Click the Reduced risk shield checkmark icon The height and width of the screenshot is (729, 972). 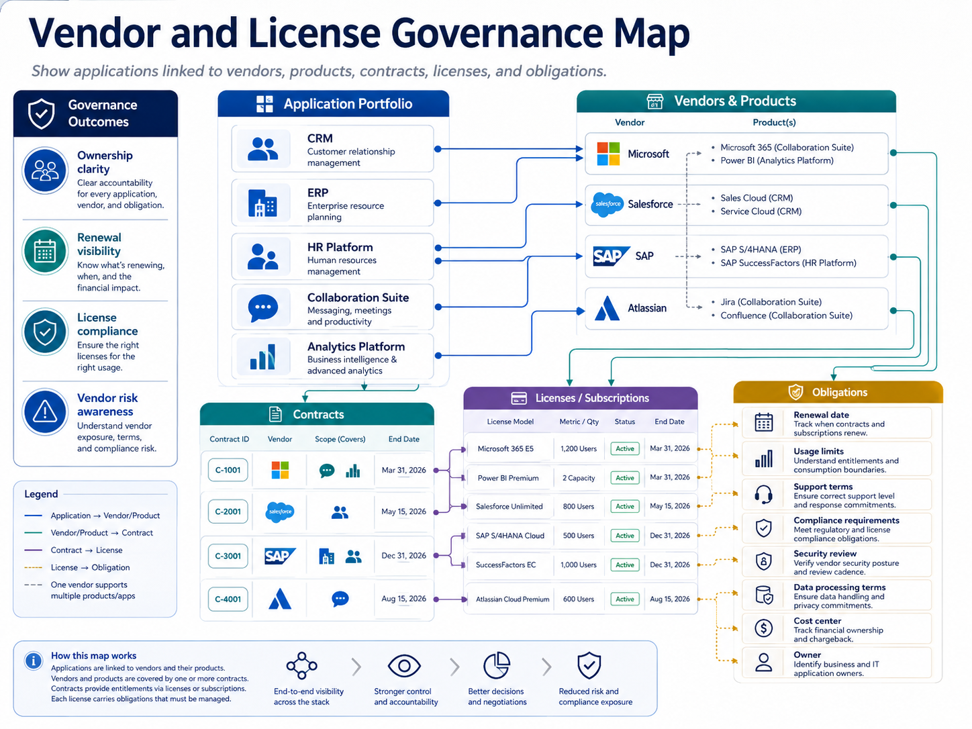point(589,666)
